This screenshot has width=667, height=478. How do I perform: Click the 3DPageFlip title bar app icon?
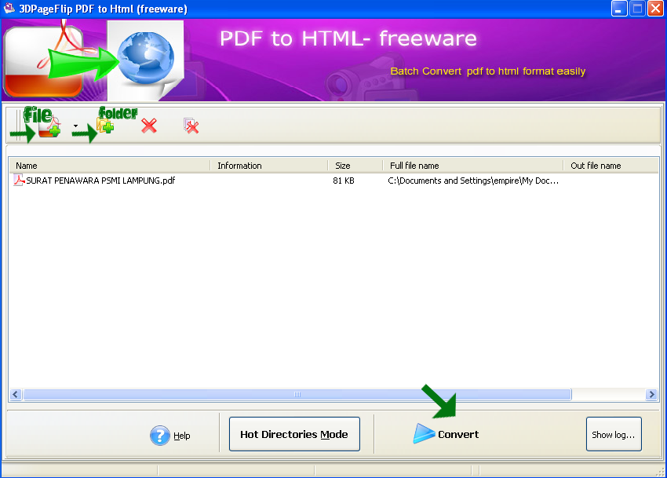point(9,8)
